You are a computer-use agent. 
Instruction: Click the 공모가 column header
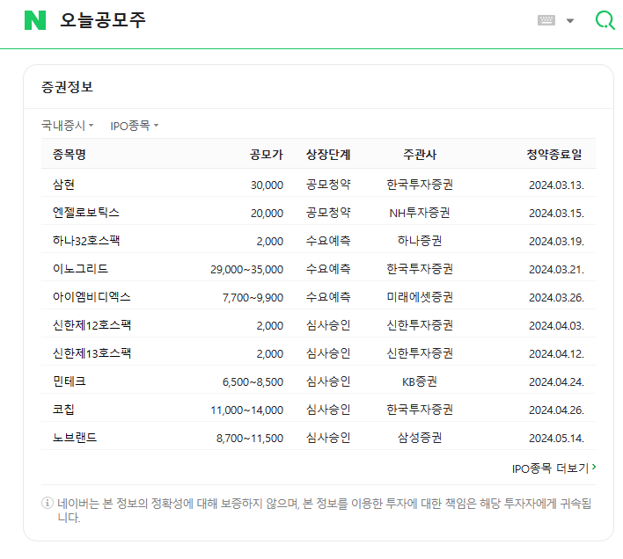(x=267, y=155)
